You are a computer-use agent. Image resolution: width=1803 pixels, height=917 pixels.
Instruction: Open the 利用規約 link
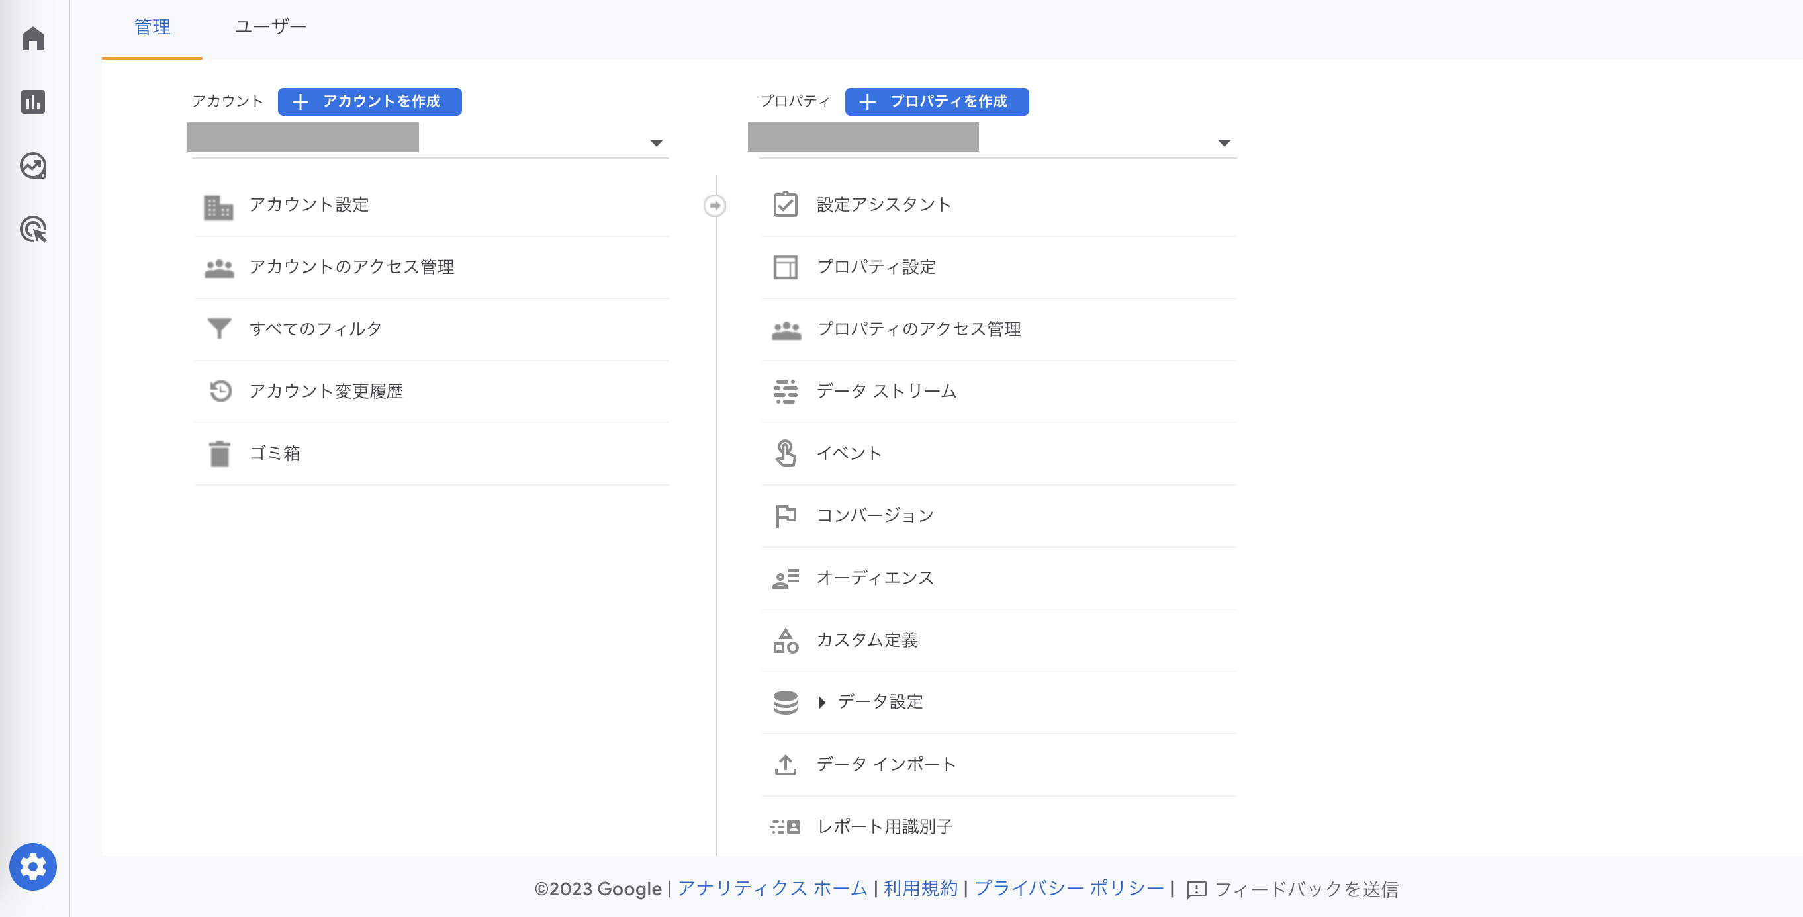921,889
